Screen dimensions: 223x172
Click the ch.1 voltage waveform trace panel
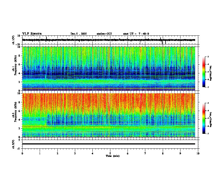[111, 40]
